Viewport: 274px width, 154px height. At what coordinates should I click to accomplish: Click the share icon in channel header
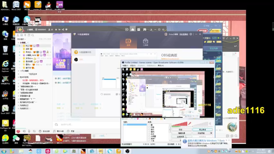pyautogui.click(x=63, y=29)
